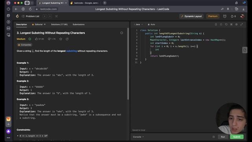The image size is (252, 142).
Task: Reset the code to default template
Action: [226, 24]
